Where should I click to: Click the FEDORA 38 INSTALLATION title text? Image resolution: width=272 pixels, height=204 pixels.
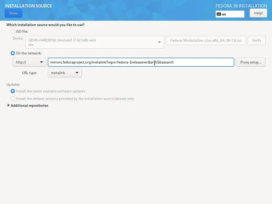[241, 6]
